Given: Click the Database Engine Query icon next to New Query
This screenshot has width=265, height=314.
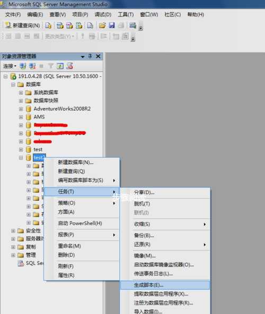Looking at the screenshot, I should [48, 25].
